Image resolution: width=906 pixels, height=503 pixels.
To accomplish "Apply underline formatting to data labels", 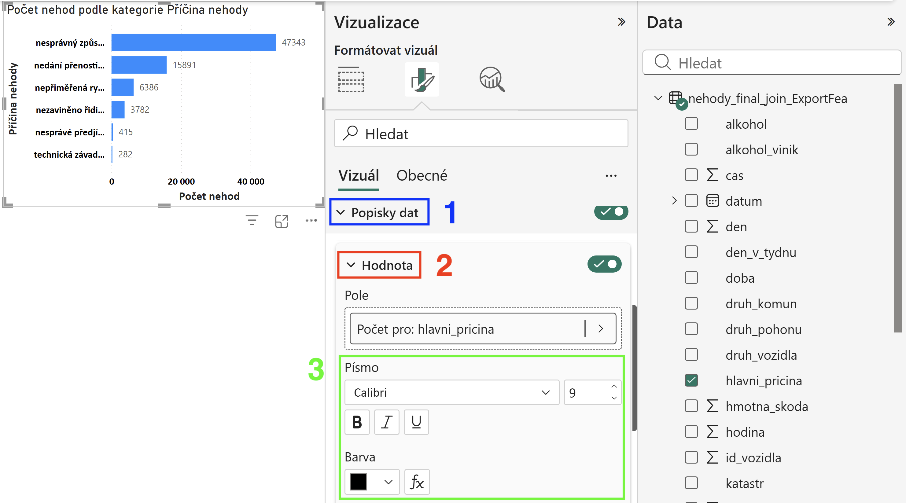I will [416, 422].
